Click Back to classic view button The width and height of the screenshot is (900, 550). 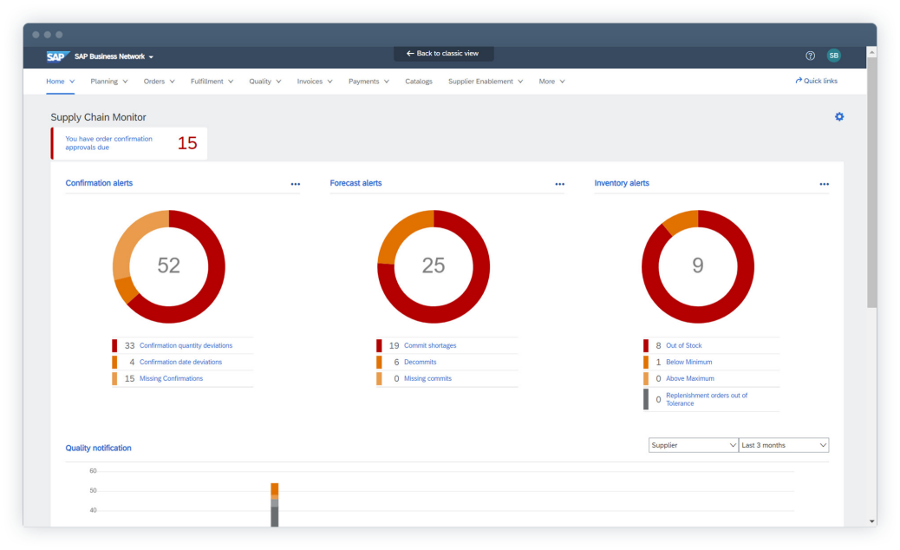click(x=443, y=54)
